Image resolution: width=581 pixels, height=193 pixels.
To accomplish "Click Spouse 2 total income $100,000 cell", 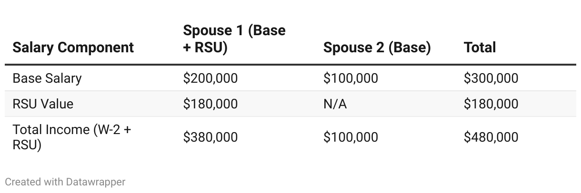I will (x=351, y=137).
